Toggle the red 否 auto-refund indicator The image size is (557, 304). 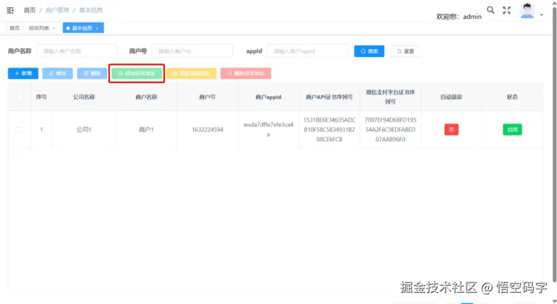click(451, 130)
